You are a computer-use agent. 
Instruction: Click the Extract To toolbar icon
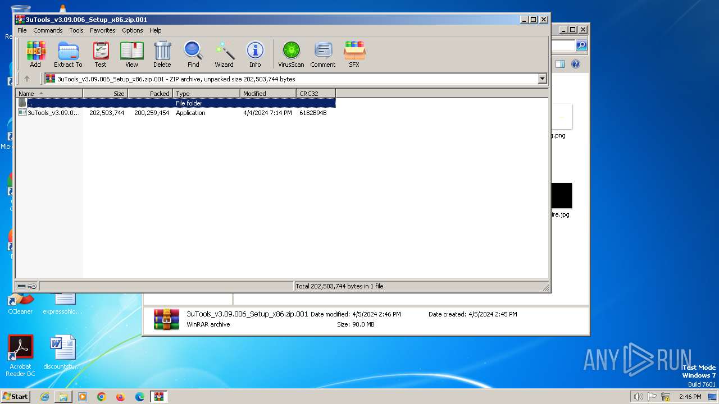click(x=68, y=54)
